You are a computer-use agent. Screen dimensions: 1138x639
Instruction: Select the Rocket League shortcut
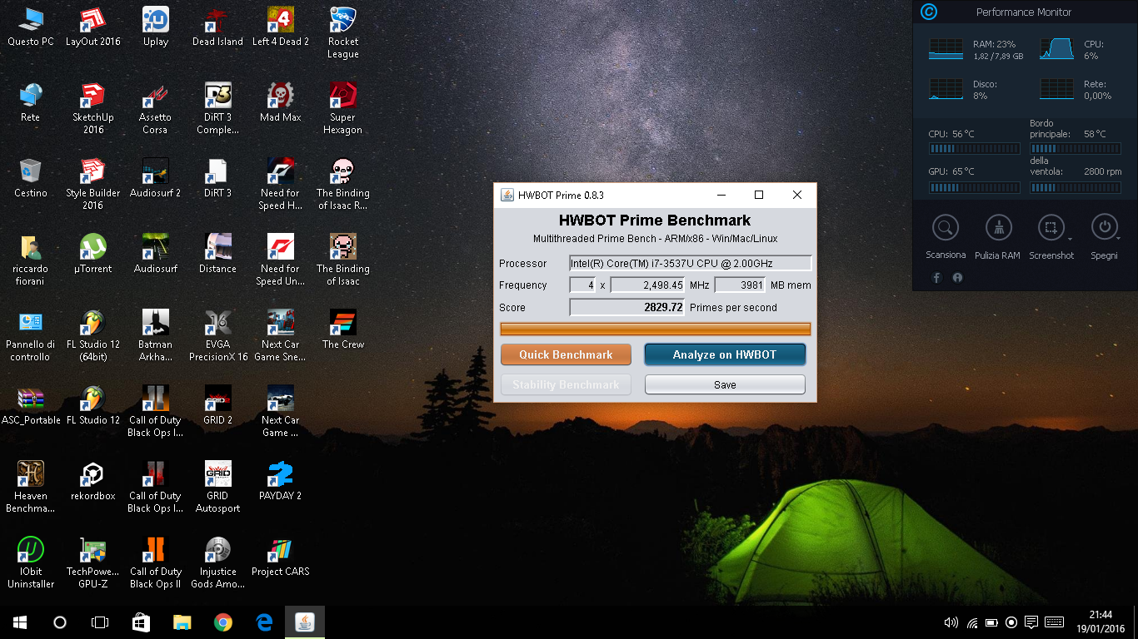pyautogui.click(x=342, y=33)
